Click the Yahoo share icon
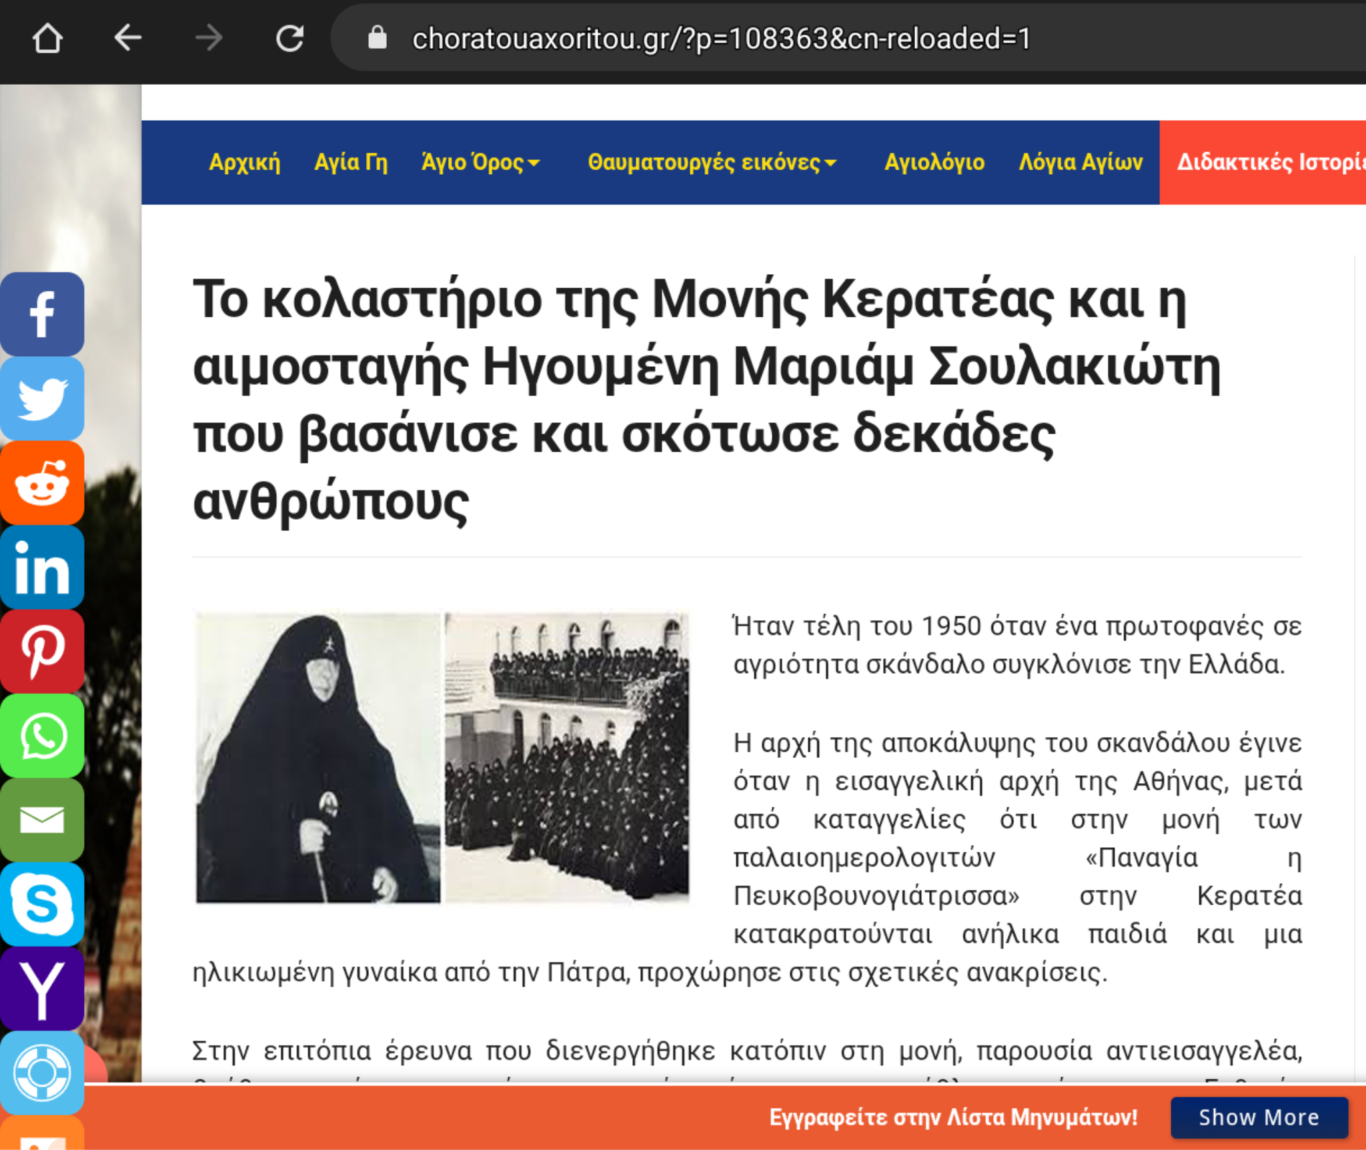The width and height of the screenshot is (1366, 1150). click(x=42, y=989)
